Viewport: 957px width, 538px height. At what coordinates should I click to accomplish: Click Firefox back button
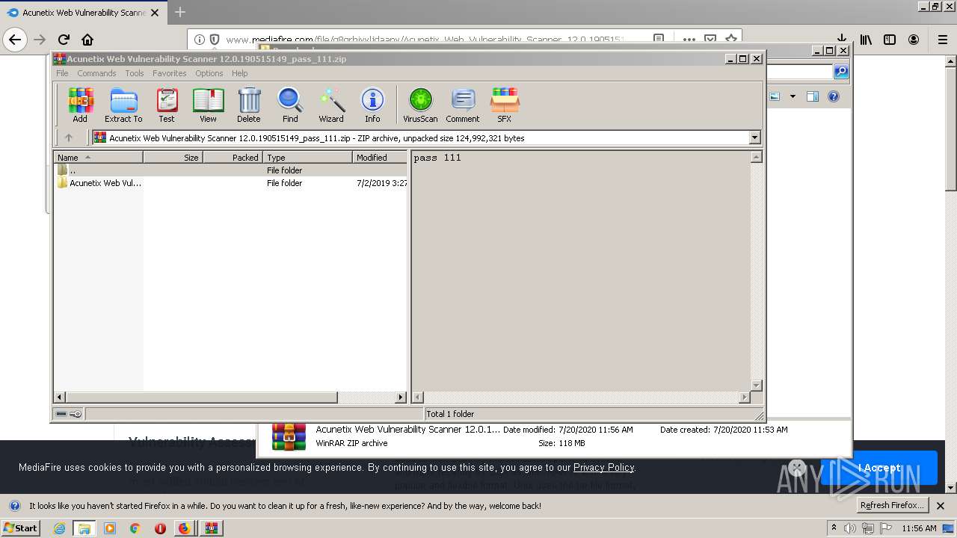(15, 40)
